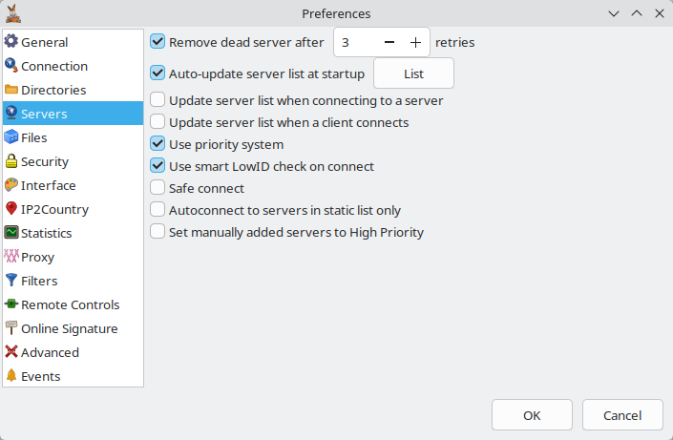Click the Connection globe icon
The image size is (673, 440).
[11, 65]
